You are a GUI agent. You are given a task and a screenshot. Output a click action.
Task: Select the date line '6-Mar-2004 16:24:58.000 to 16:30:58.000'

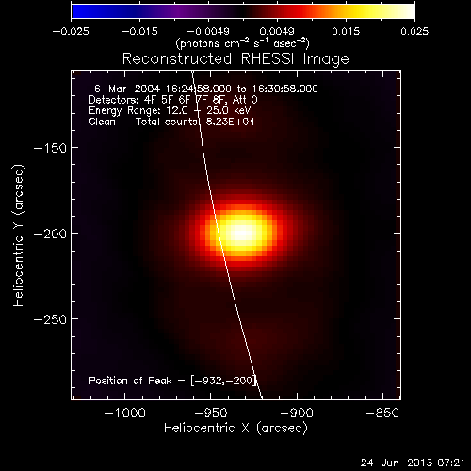click(206, 89)
